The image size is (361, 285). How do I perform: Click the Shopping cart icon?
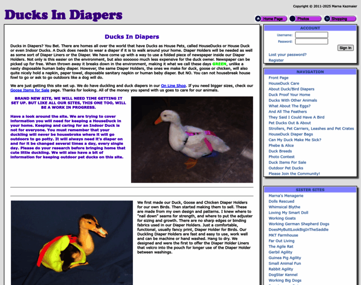pos(327,19)
